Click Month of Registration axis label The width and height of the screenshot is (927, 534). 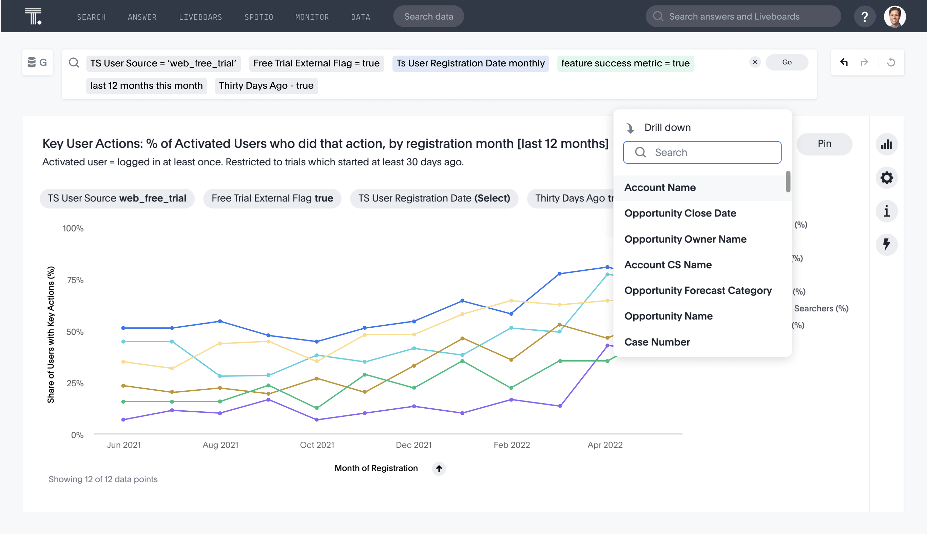(375, 468)
